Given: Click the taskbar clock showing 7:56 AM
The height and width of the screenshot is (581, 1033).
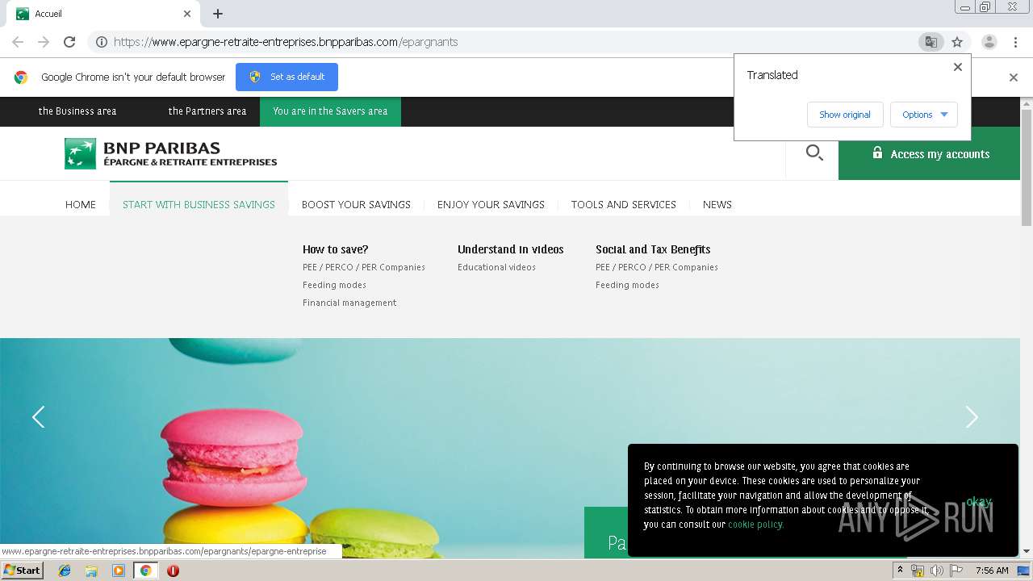Looking at the screenshot, I should click(x=991, y=571).
